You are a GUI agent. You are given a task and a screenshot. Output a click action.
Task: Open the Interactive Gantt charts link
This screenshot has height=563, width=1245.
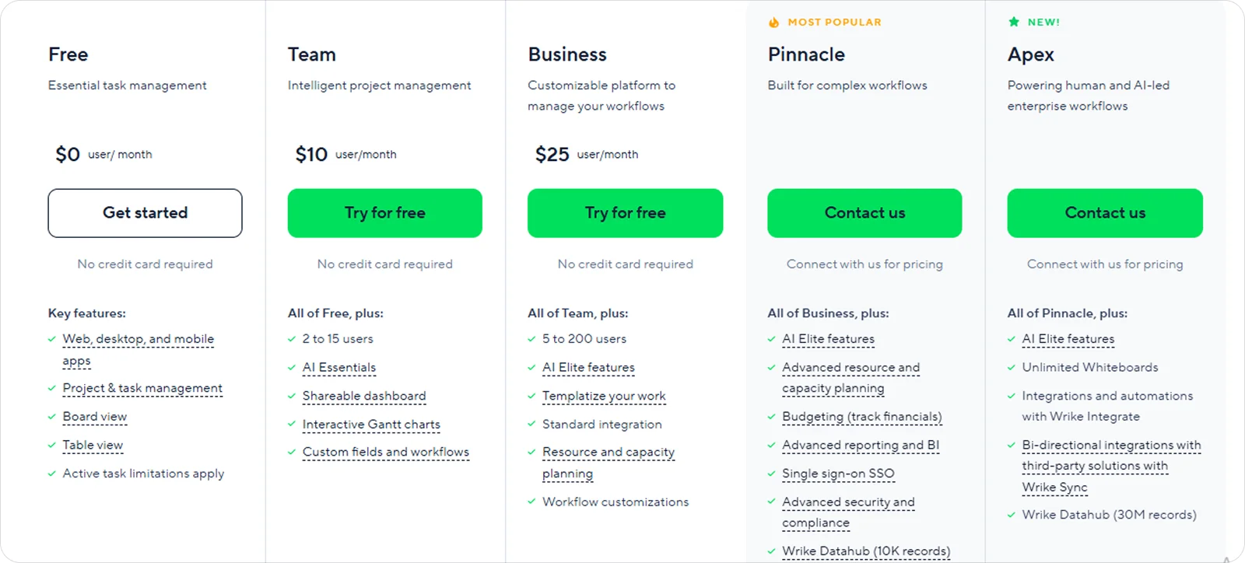point(370,424)
